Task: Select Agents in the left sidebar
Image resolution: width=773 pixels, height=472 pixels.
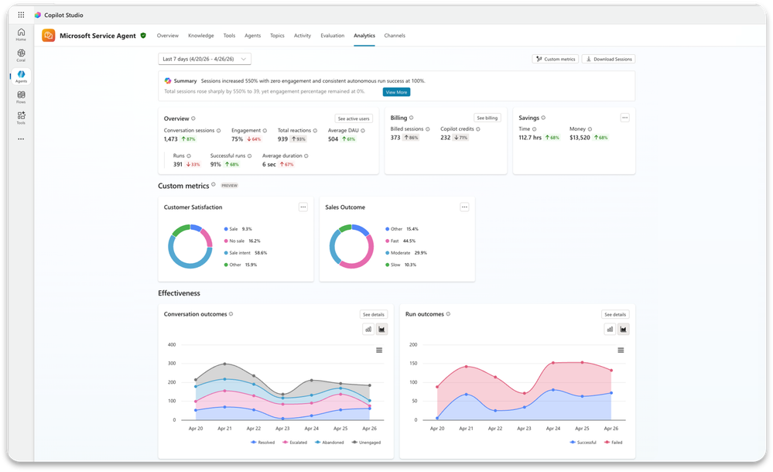Action: pos(21,76)
